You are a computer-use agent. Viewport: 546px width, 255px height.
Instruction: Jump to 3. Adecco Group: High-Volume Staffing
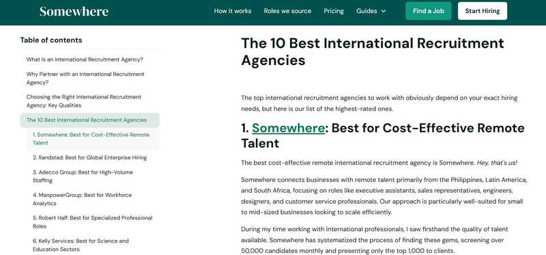(x=83, y=176)
